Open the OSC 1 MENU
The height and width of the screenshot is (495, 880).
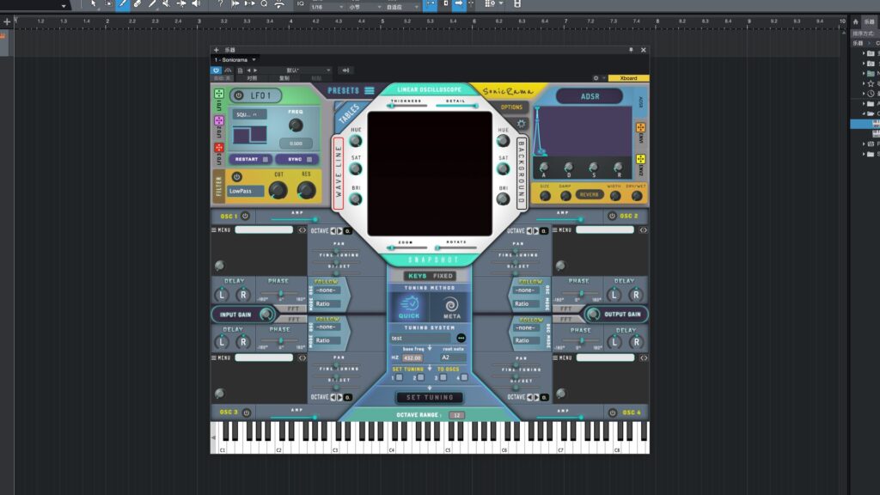click(x=221, y=230)
